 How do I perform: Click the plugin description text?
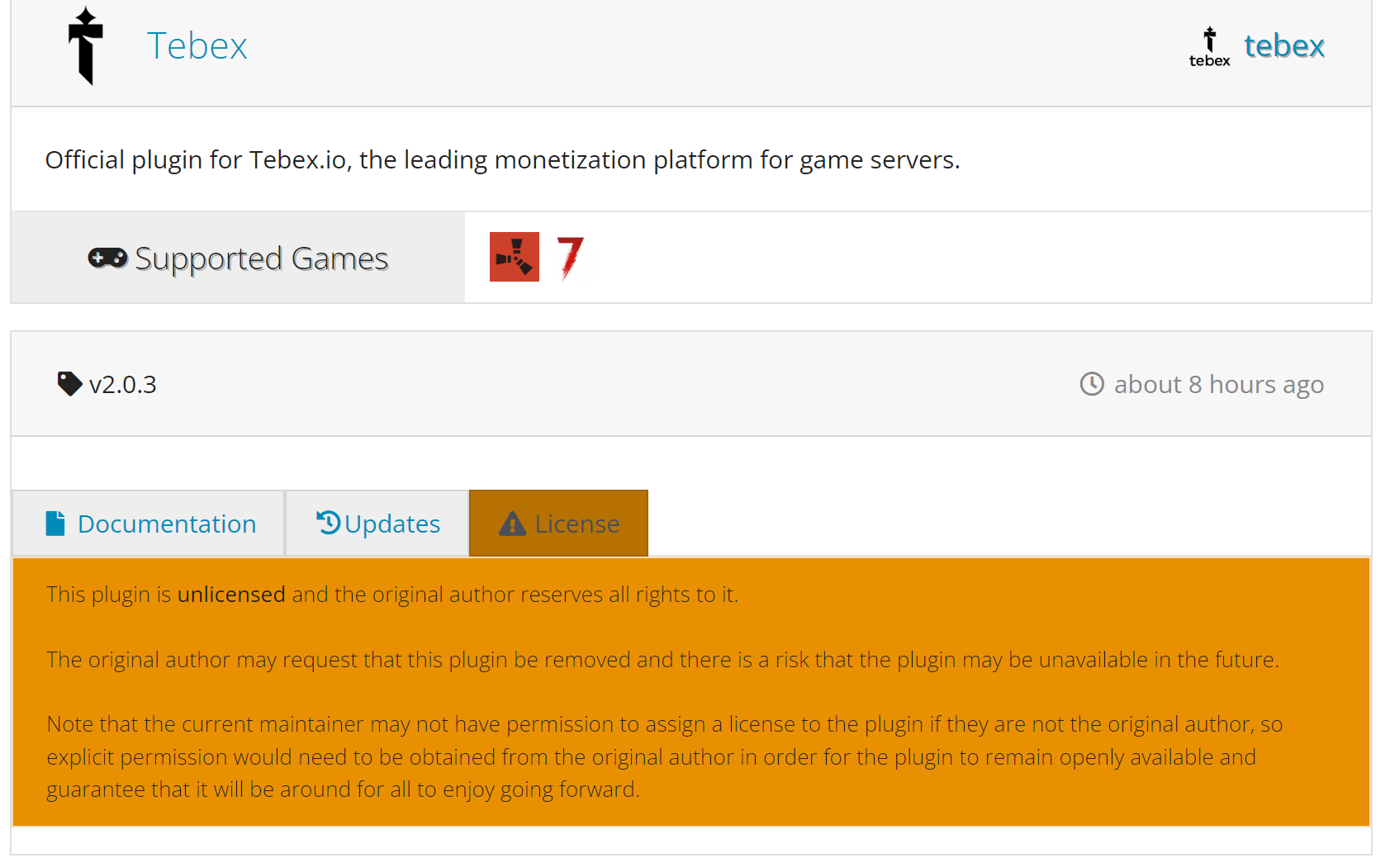coord(502,159)
